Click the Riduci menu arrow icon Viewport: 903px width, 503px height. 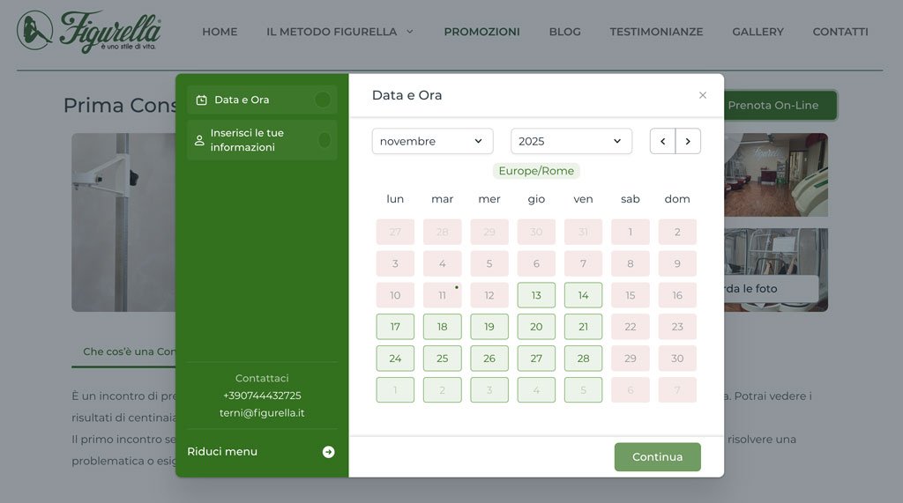(x=328, y=452)
